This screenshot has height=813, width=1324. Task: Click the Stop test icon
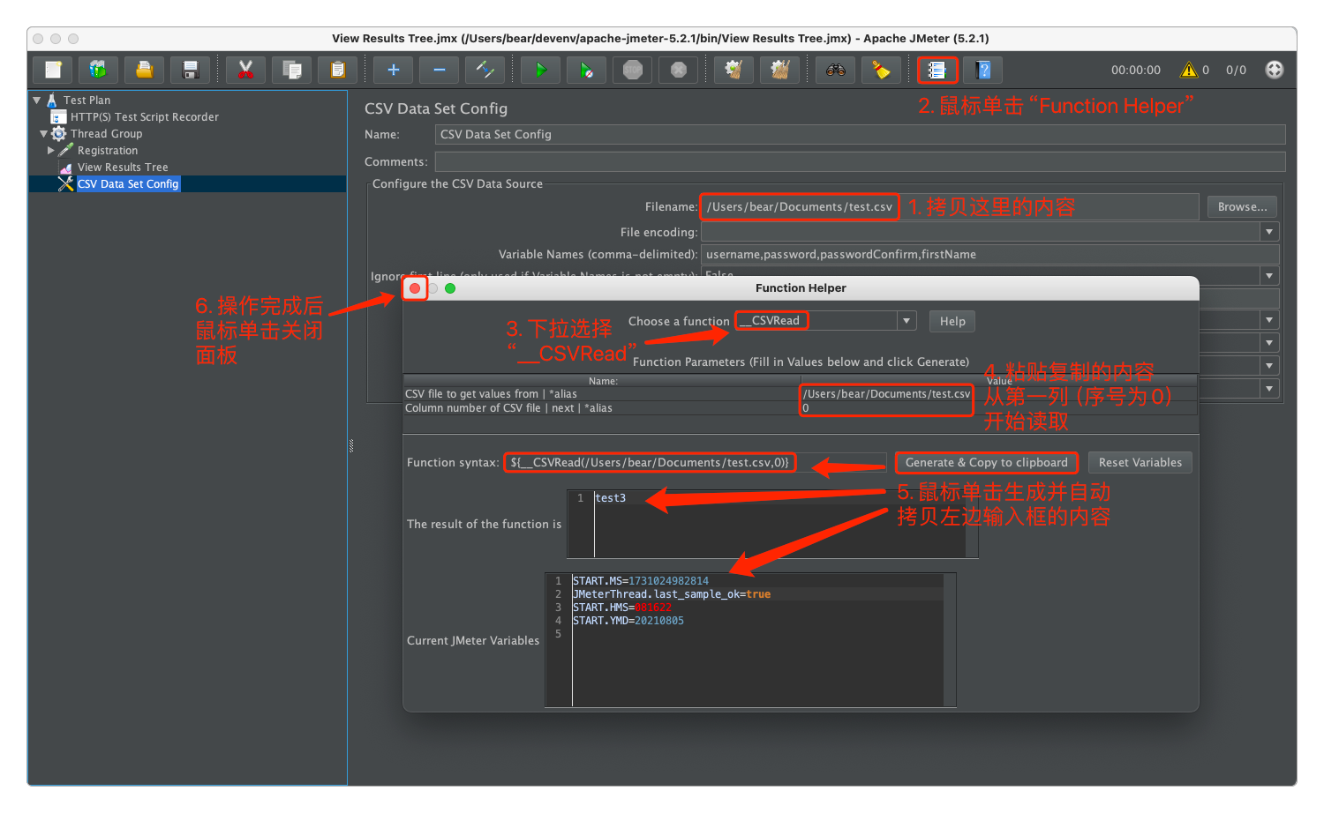633,70
